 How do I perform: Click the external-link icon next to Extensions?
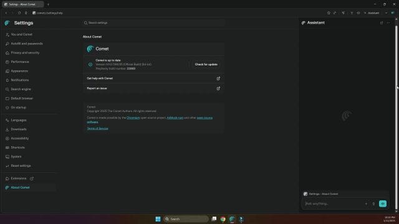coord(32,179)
